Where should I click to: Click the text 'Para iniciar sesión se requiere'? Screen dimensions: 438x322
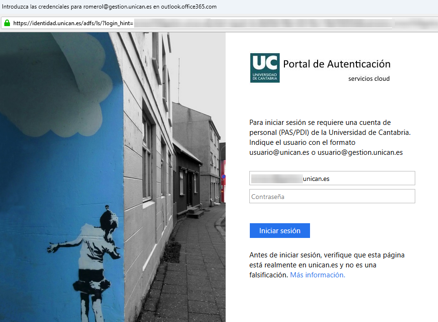[x=296, y=123]
